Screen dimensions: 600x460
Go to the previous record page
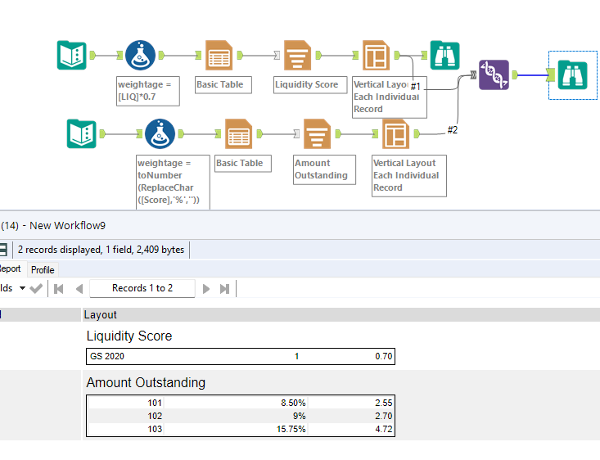[x=79, y=288]
